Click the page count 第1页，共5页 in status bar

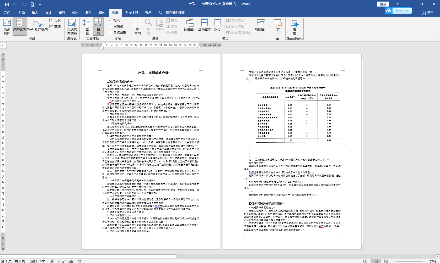pos(13,261)
